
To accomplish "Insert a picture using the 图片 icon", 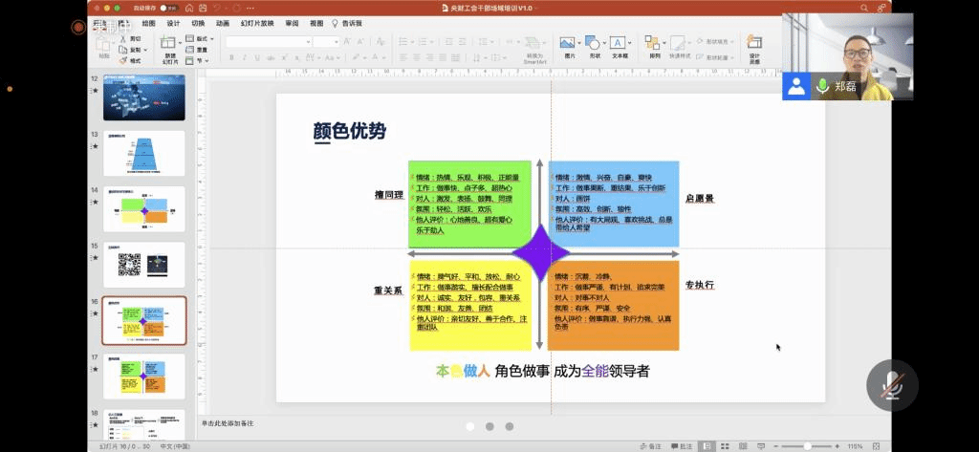I will tap(568, 45).
